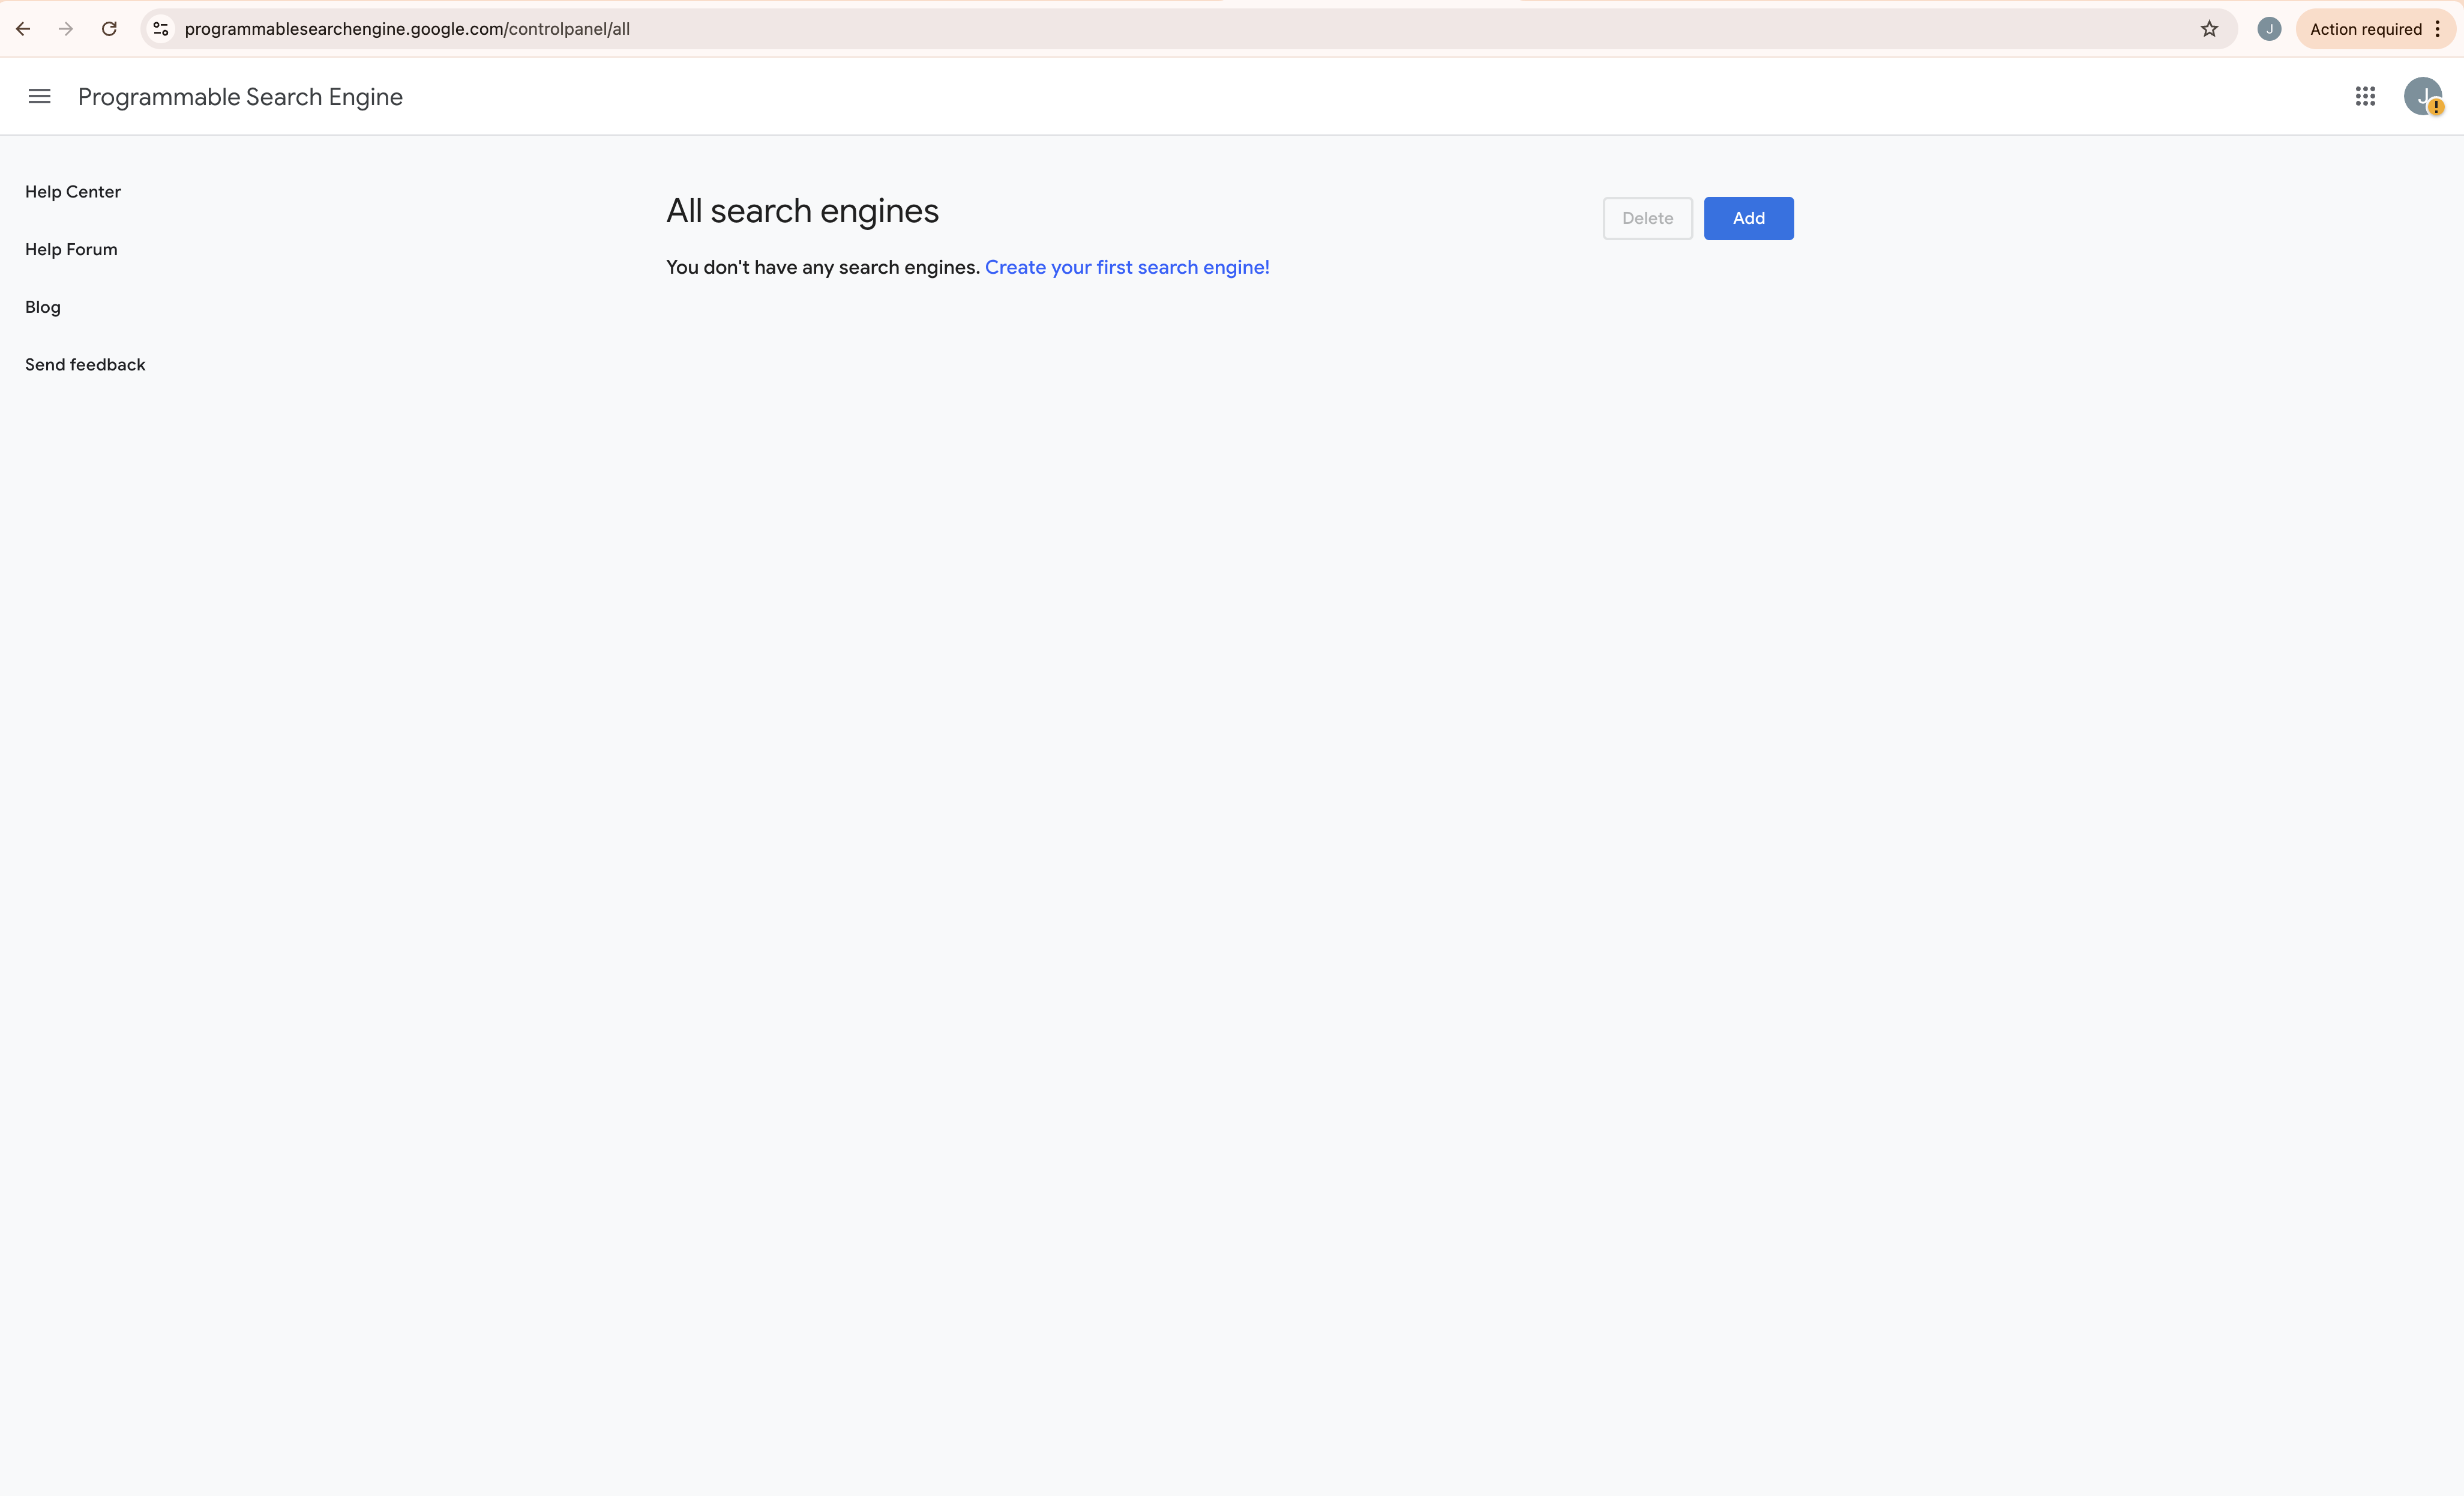Select Send feedback in the sidebar
The height and width of the screenshot is (1496, 2464).
[x=85, y=364]
